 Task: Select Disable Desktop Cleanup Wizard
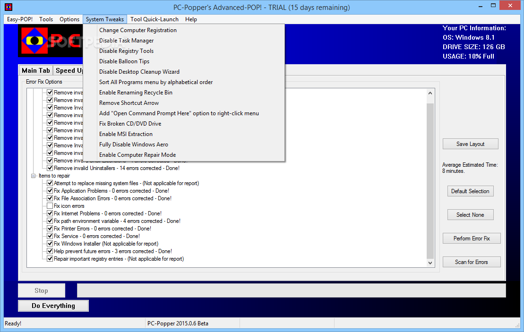click(x=184, y=71)
